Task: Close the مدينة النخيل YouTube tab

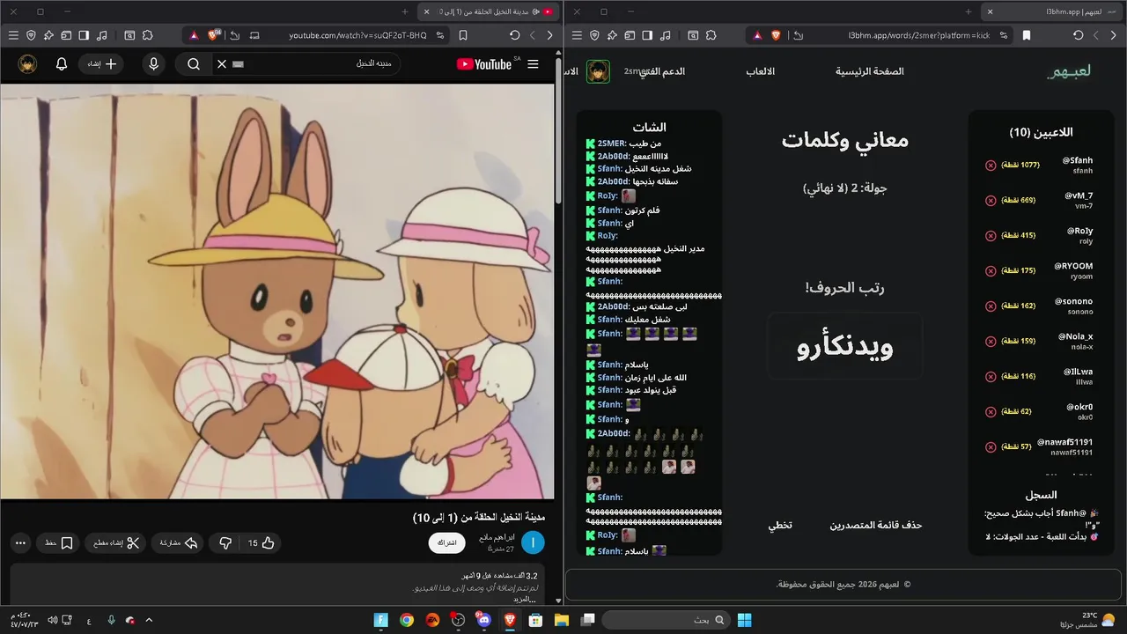Action: [427, 11]
